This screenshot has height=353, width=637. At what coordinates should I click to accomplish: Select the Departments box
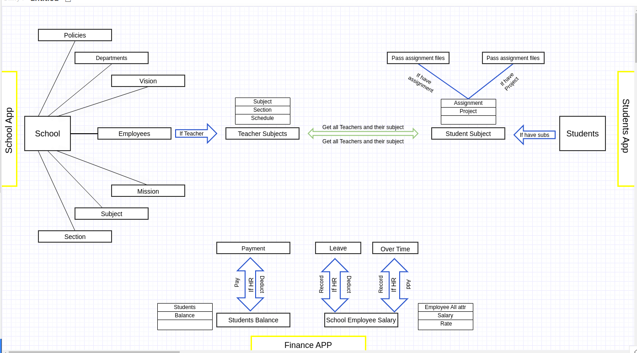tap(111, 58)
